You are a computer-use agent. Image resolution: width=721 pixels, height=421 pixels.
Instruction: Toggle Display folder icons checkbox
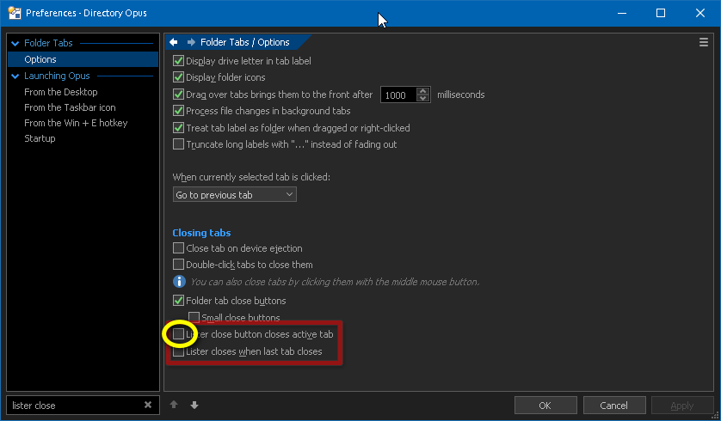[x=178, y=77]
